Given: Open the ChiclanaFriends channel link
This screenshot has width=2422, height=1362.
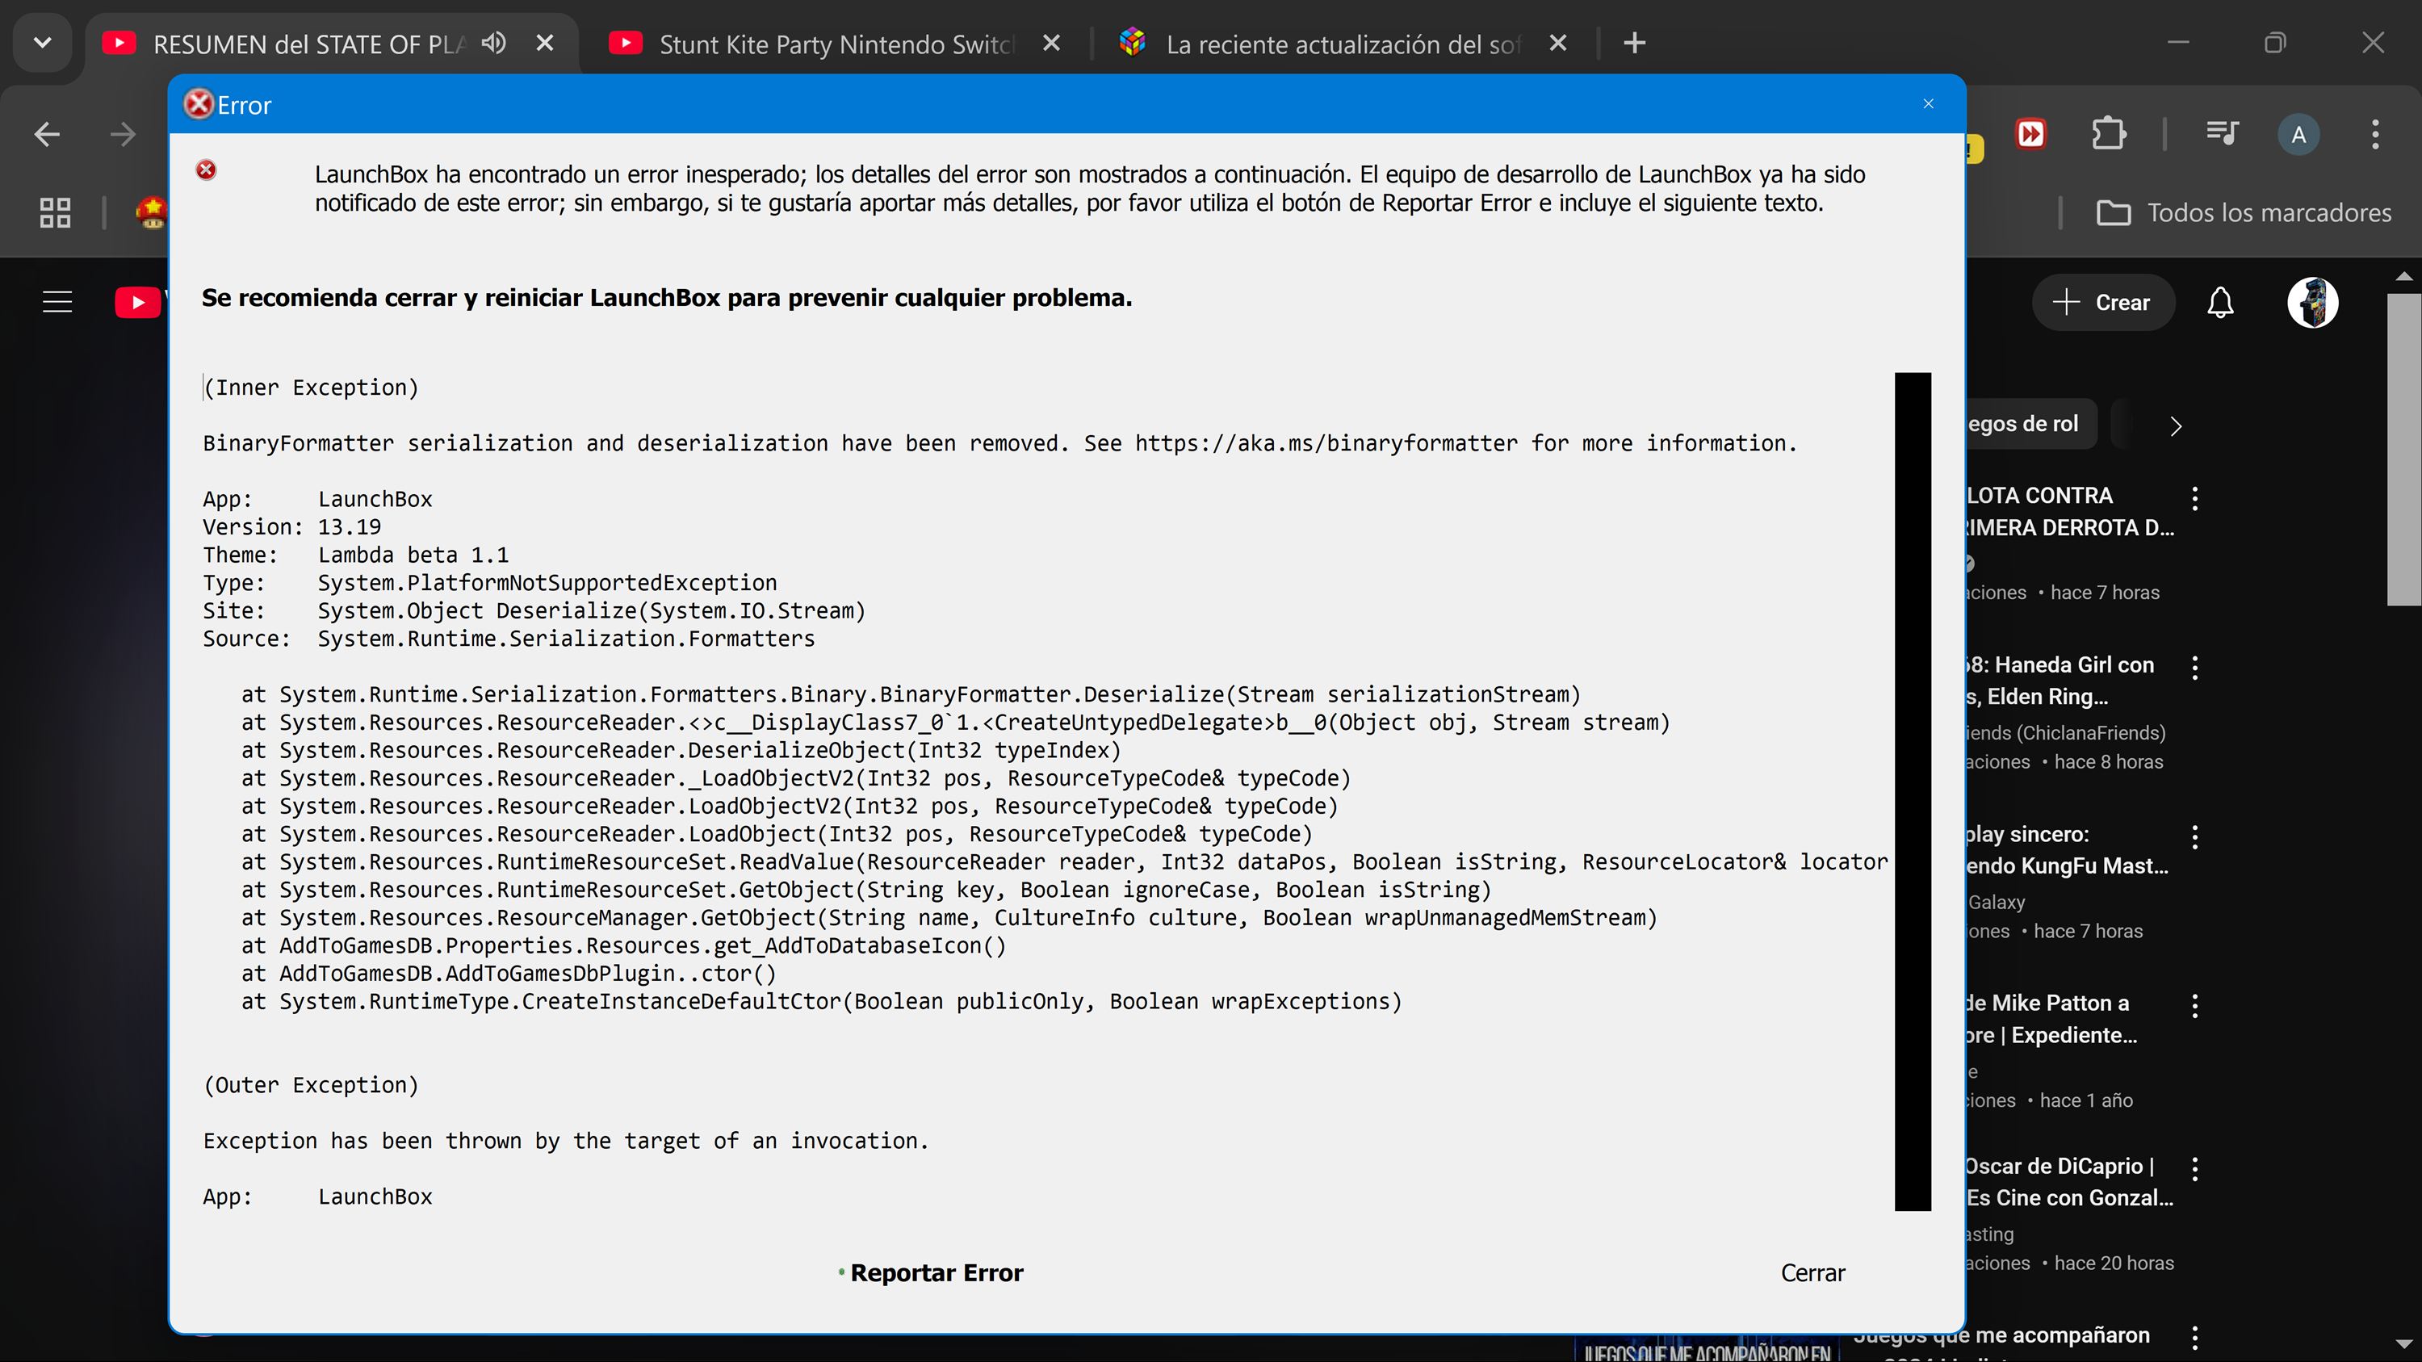Looking at the screenshot, I should pos(2066,733).
